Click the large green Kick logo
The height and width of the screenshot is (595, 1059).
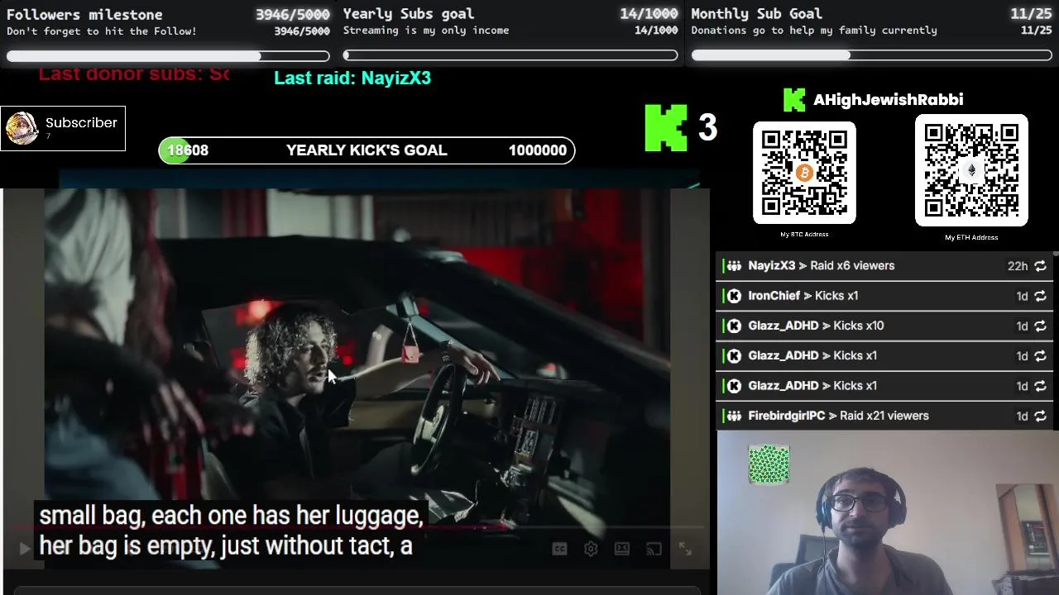pos(666,128)
